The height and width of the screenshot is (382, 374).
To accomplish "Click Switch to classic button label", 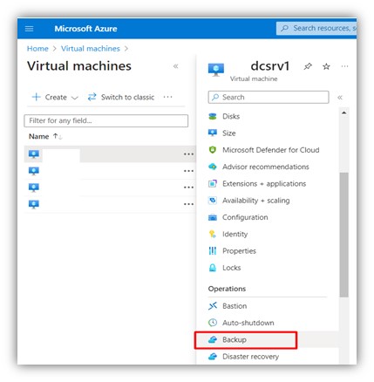I will (x=127, y=97).
